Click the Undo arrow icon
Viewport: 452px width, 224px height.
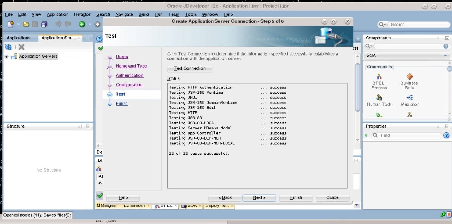point(58,24)
